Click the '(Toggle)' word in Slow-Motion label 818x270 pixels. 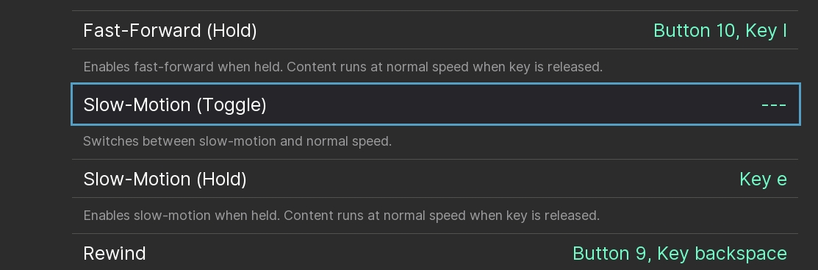[232, 105]
